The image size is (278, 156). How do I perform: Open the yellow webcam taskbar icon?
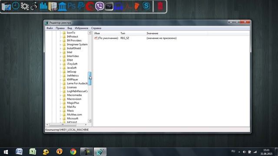[46, 152]
